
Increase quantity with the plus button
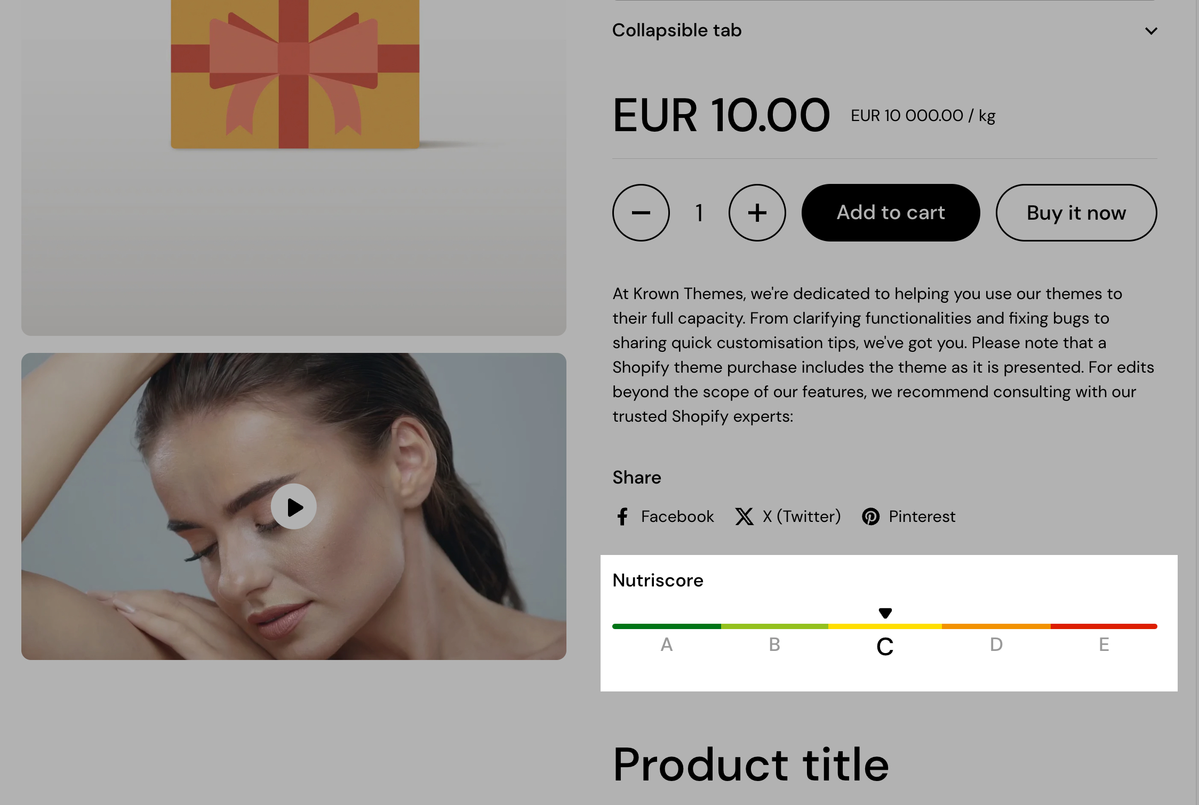click(757, 213)
